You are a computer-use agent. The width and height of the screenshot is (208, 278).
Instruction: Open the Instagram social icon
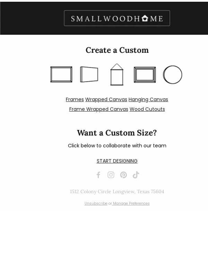point(111,175)
